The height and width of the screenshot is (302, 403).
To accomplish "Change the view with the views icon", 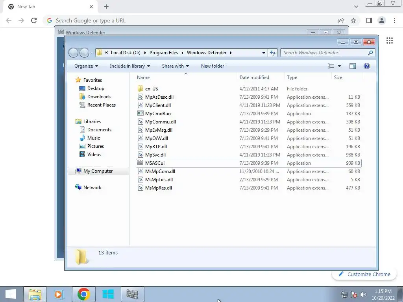I will (331, 66).
